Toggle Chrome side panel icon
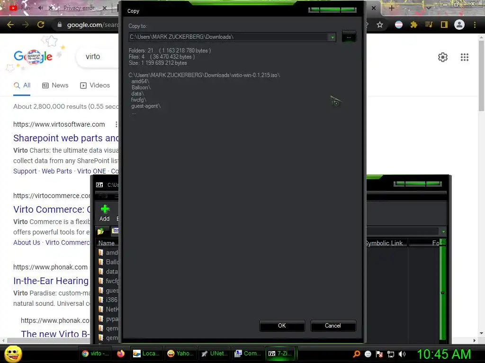The width and height of the screenshot is (485, 363). (x=444, y=25)
